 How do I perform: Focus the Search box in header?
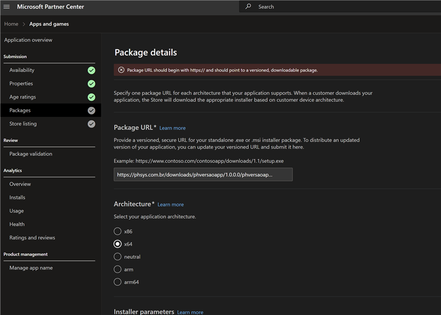tap(340, 7)
